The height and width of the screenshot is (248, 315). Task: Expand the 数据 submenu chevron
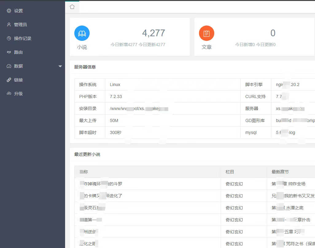60,66
